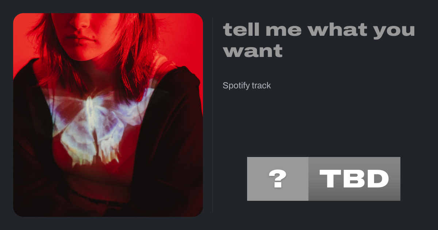The width and height of the screenshot is (438, 230).
Task: Click the word "track" in the subtitle
Action: pos(261,86)
